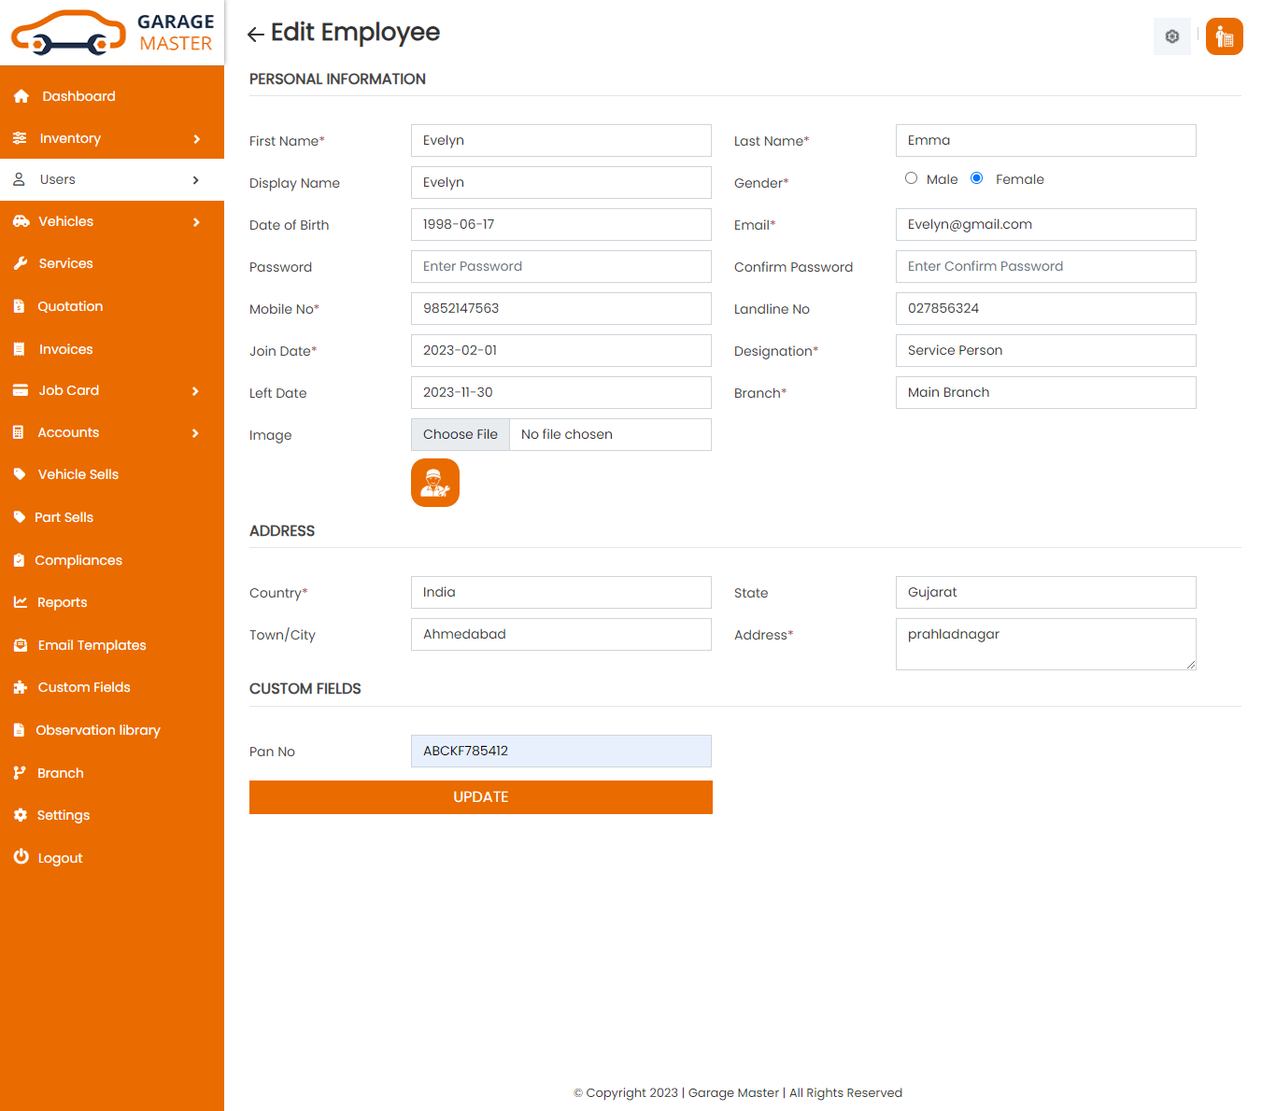Click the orange employee icon at top right
The height and width of the screenshot is (1111, 1276).
[1224, 36]
